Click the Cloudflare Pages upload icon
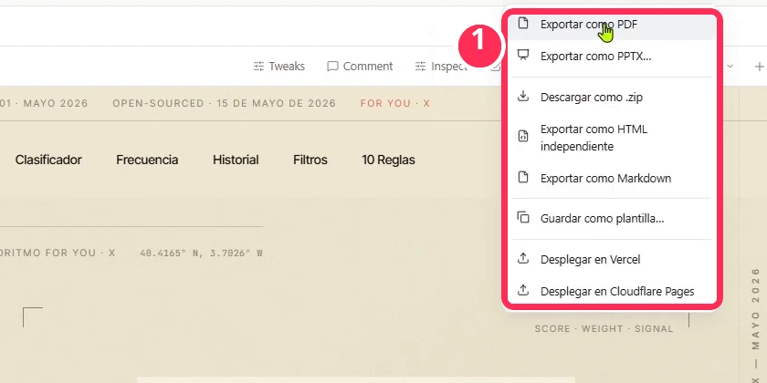 pos(523,290)
